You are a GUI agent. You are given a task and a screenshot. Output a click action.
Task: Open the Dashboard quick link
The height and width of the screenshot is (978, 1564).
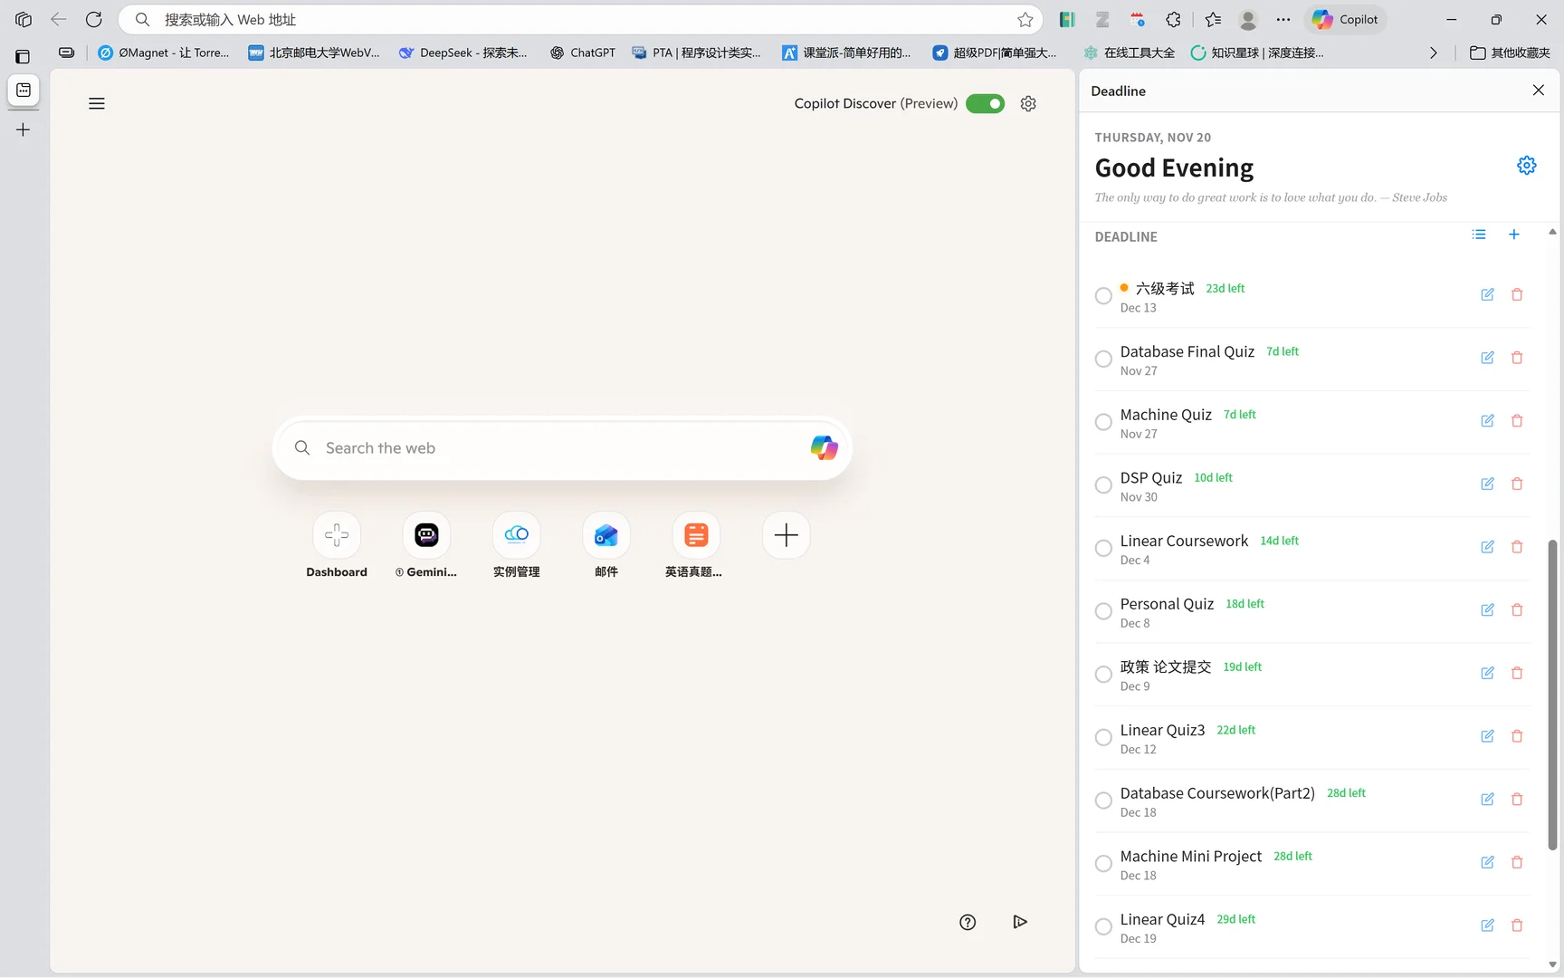click(x=337, y=545)
